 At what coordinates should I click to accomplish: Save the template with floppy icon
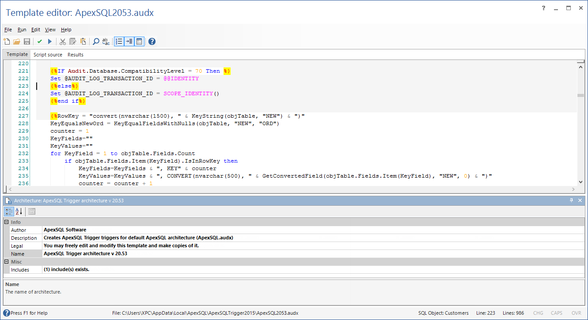[x=27, y=41]
